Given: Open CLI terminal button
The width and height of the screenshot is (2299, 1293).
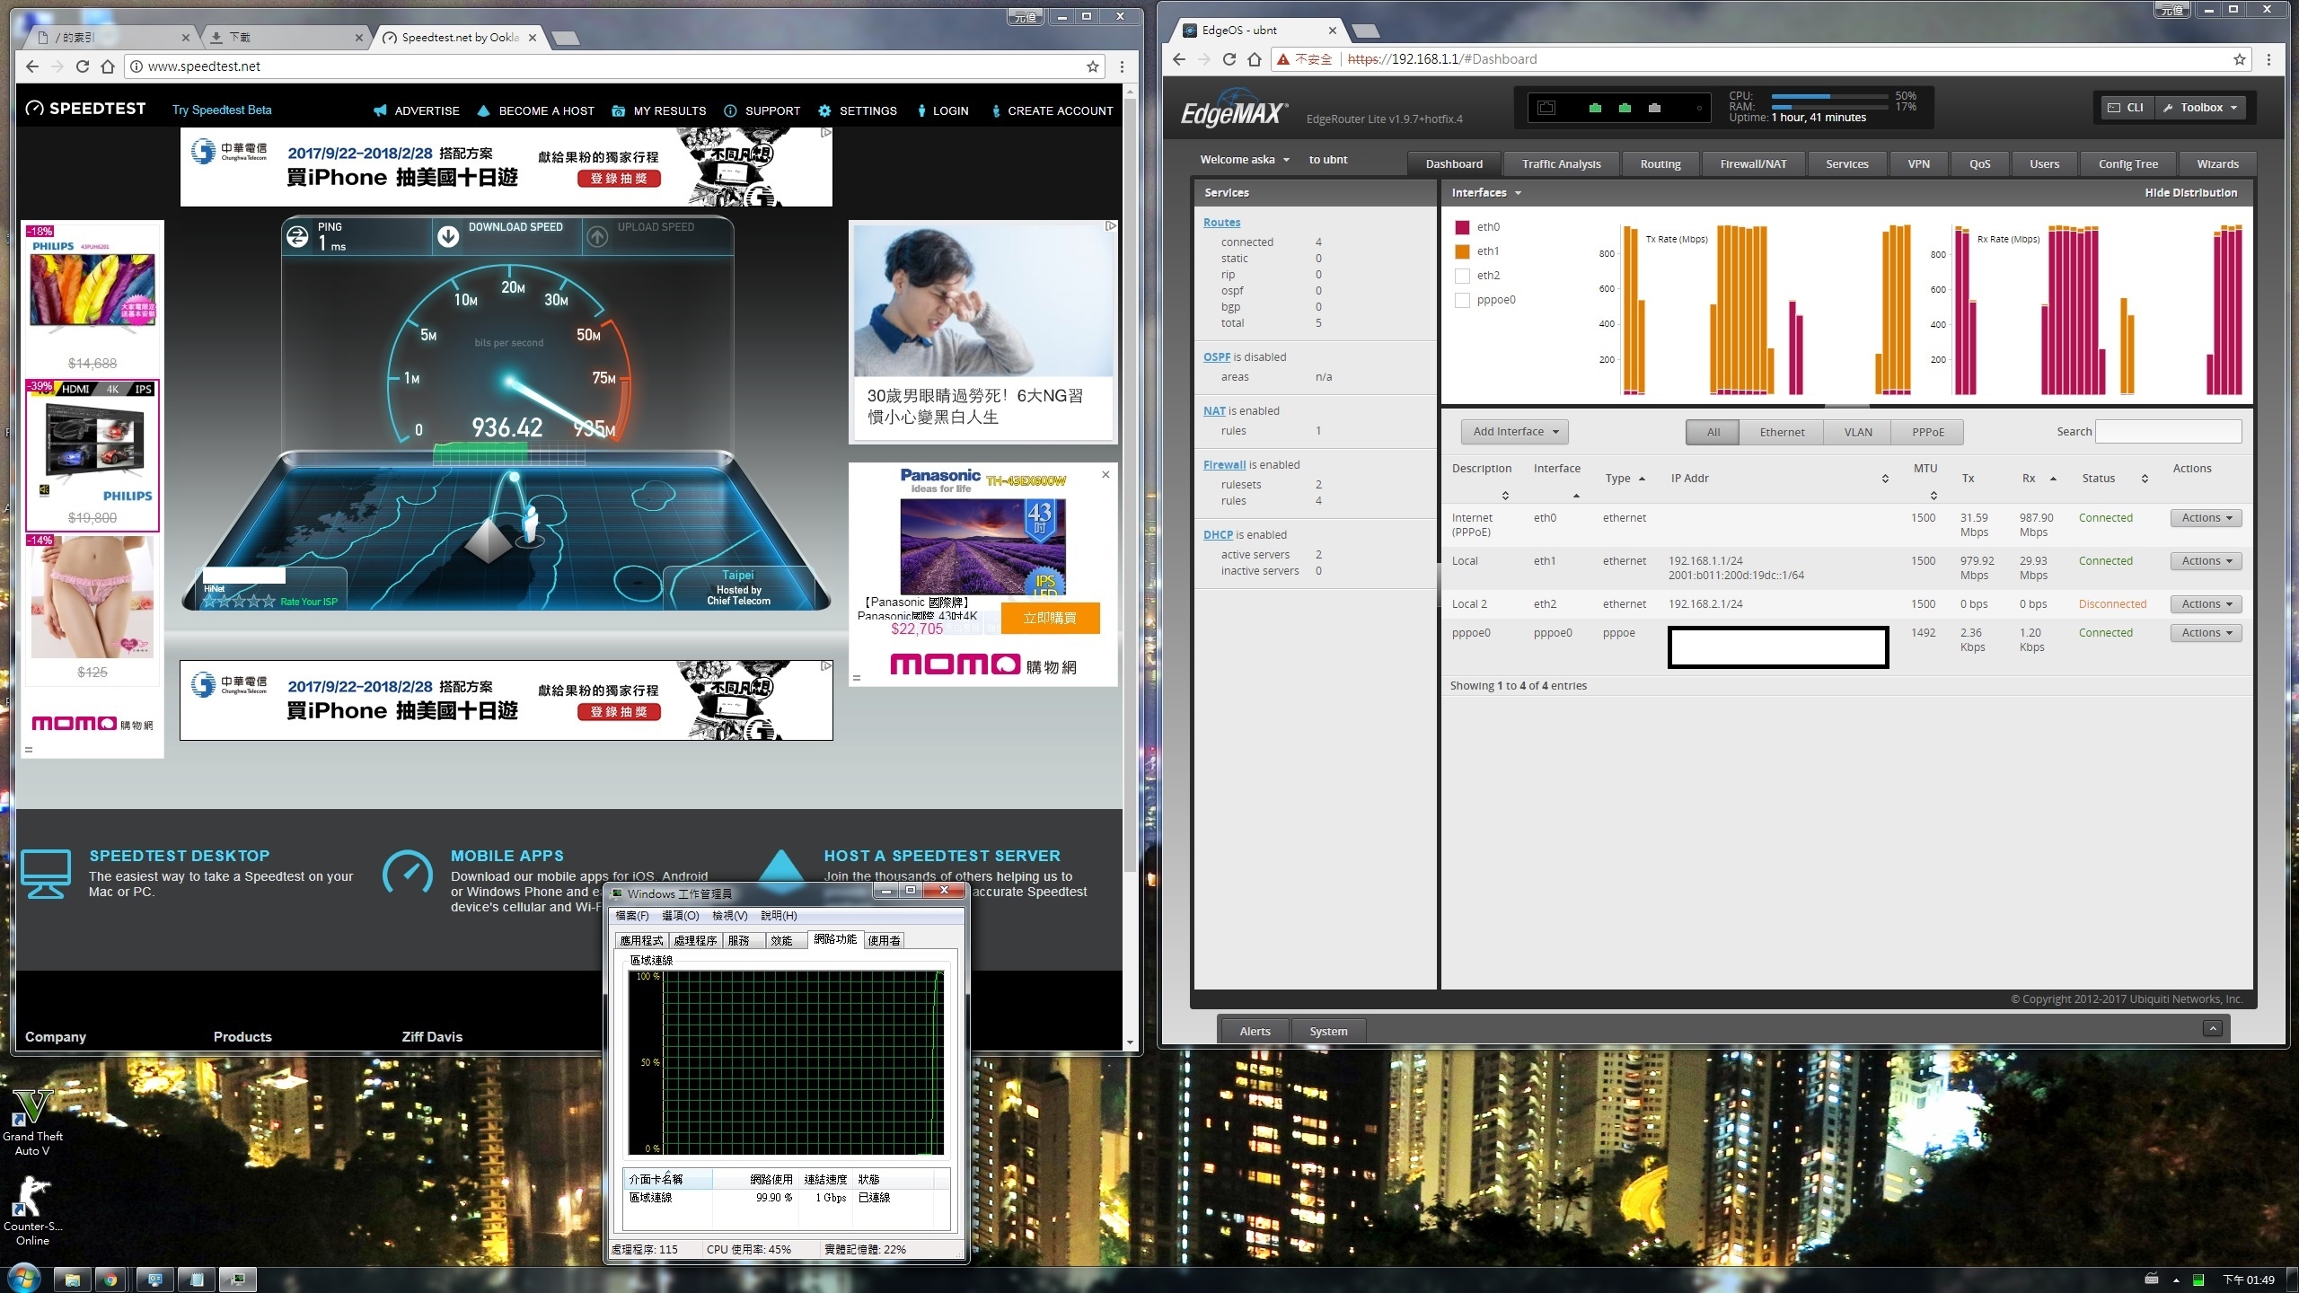Looking at the screenshot, I should click(x=2125, y=108).
